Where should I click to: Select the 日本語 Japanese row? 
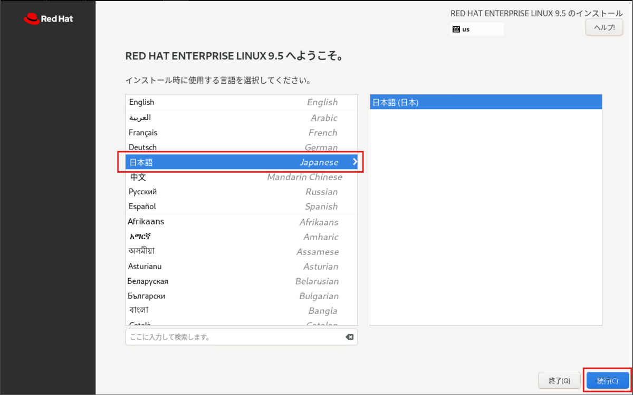click(242, 162)
